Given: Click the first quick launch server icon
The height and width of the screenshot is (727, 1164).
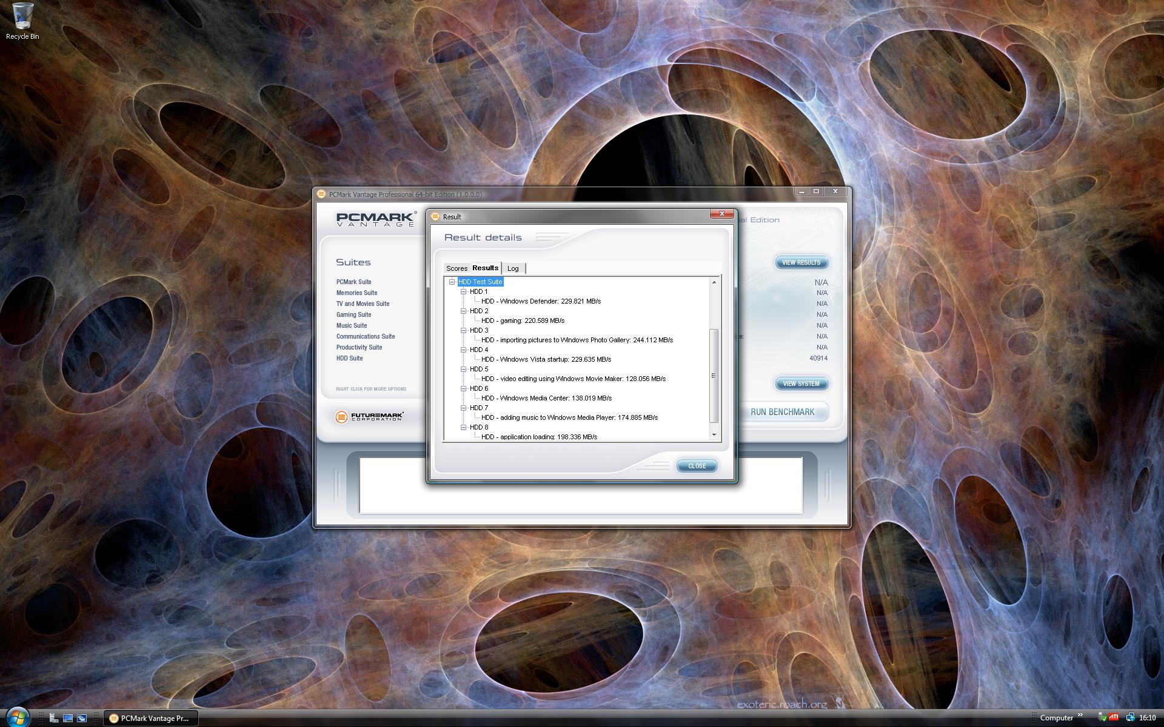Looking at the screenshot, I should [x=54, y=718].
